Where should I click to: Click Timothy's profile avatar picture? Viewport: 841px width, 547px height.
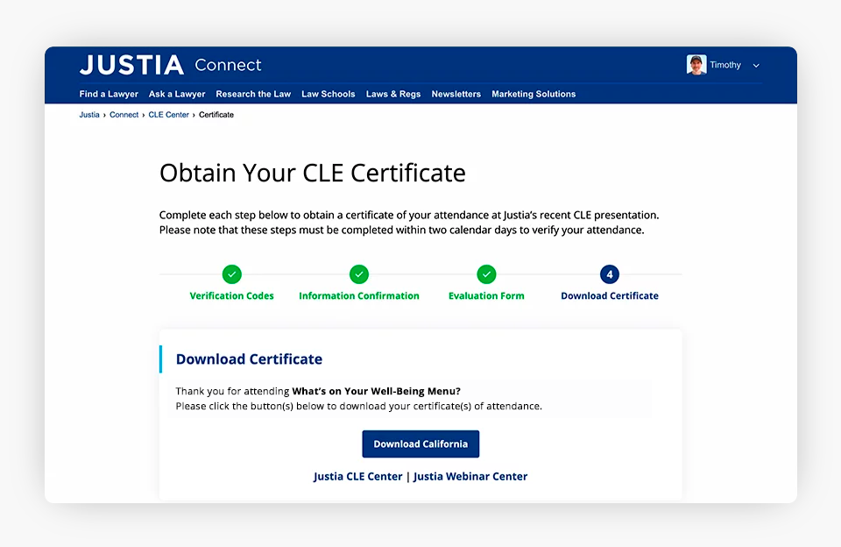(x=696, y=65)
